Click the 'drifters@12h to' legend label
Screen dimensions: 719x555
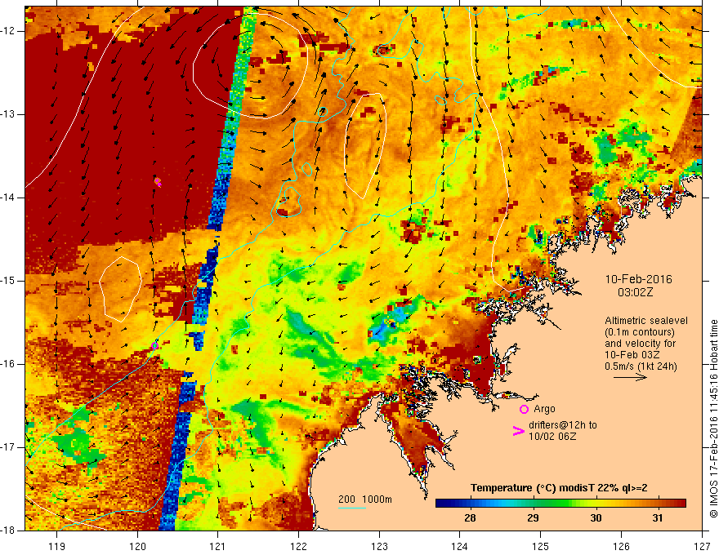click(563, 425)
